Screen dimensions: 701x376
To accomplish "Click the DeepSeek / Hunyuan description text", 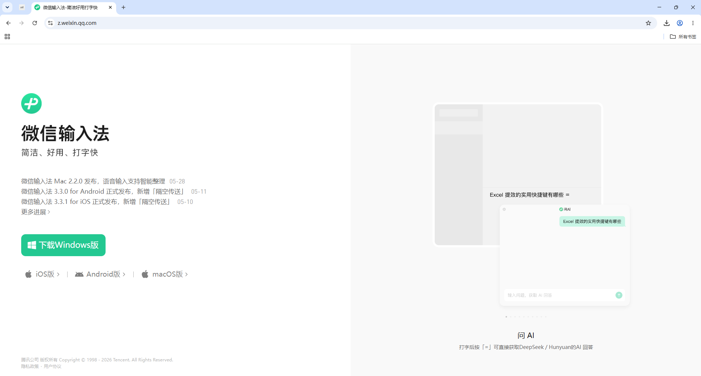I will pyautogui.click(x=526, y=347).
